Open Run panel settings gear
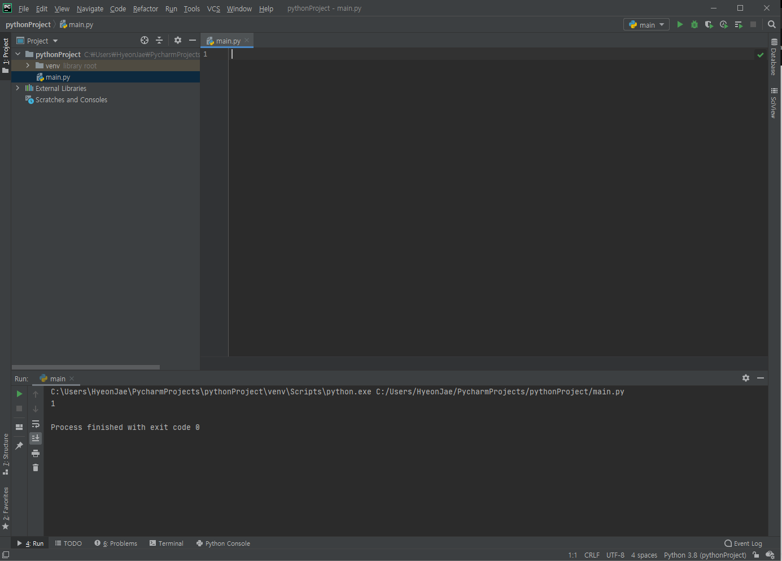The height and width of the screenshot is (561, 782). click(x=746, y=378)
